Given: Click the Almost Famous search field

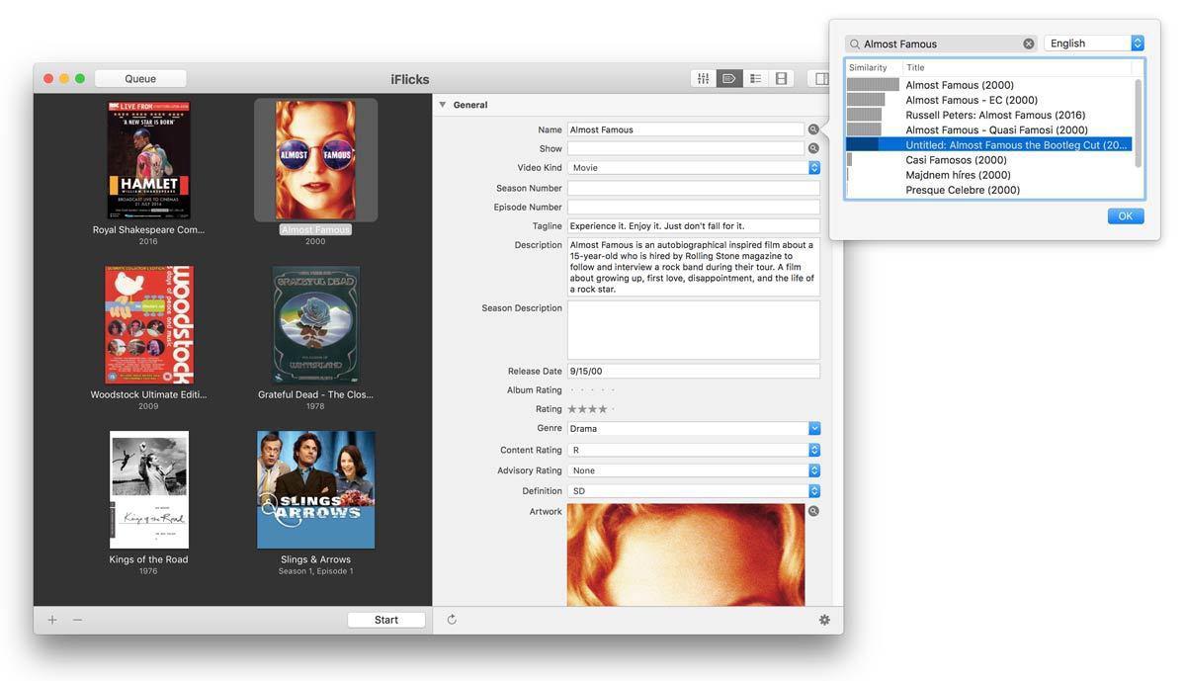Looking at the screenshot, I should (x=941, y=43).
